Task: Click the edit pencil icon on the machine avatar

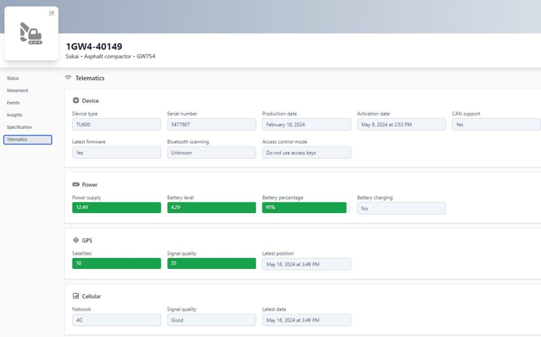Action: coord(51,13)
